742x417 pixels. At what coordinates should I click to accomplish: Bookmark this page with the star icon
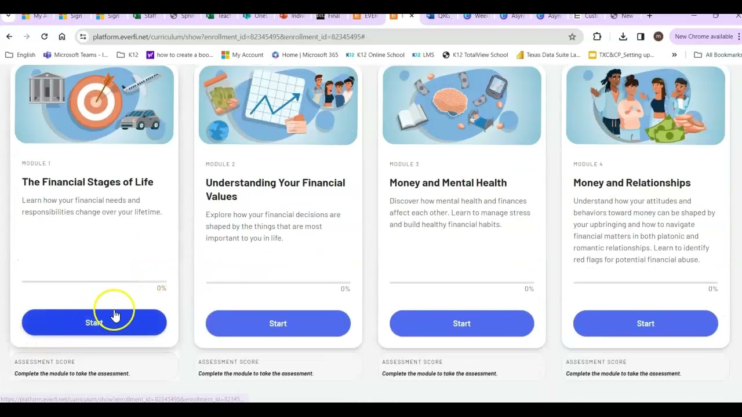click(572, 36)
